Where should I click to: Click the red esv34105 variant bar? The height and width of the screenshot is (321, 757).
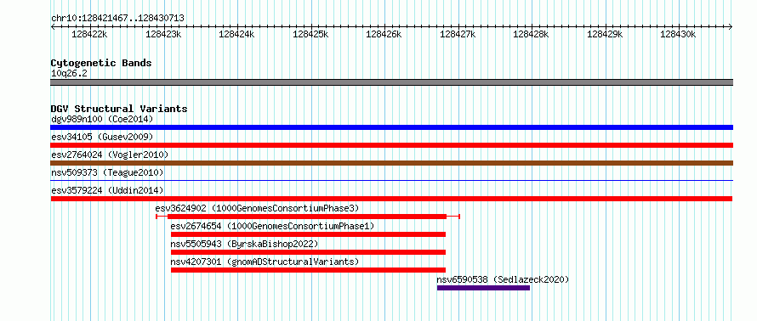tap(391, 145)
